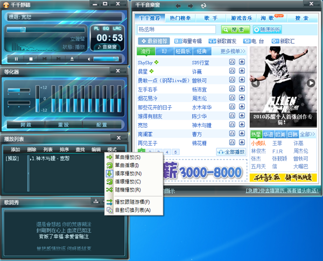Viewport: 323px width, 261px height.
Task: Skip to the next track
Action: tap(58, 59)
